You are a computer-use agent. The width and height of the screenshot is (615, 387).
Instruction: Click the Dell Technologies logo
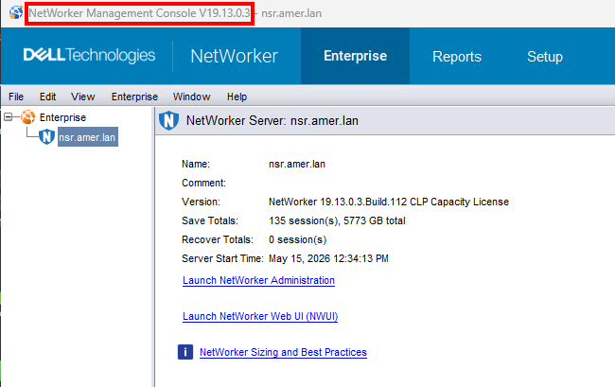pos(90,55)
